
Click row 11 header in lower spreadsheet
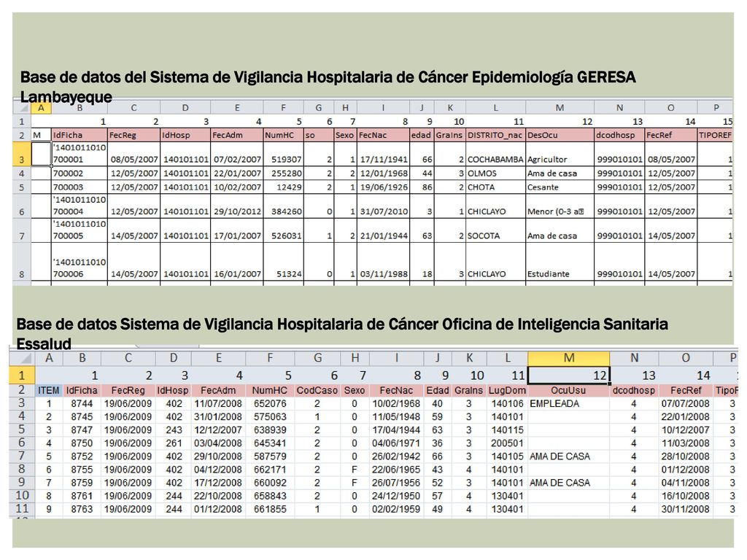(x=21, y=509)
